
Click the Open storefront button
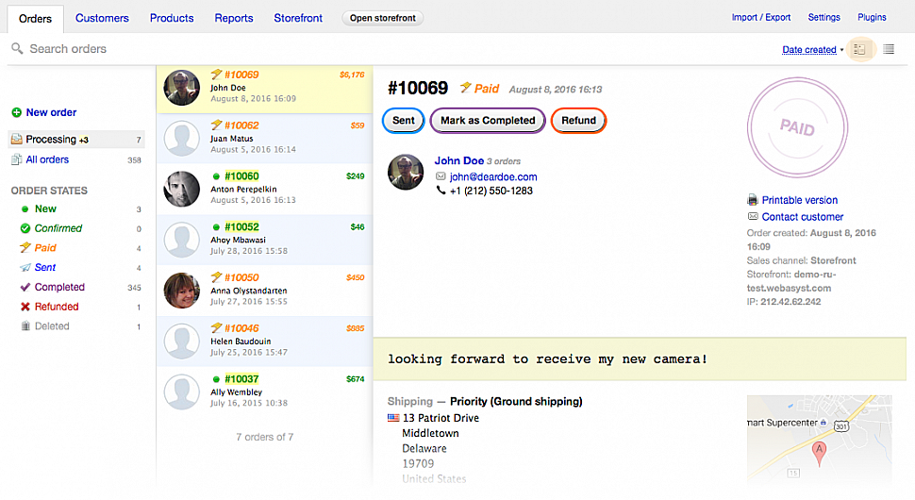coord(383,18)
